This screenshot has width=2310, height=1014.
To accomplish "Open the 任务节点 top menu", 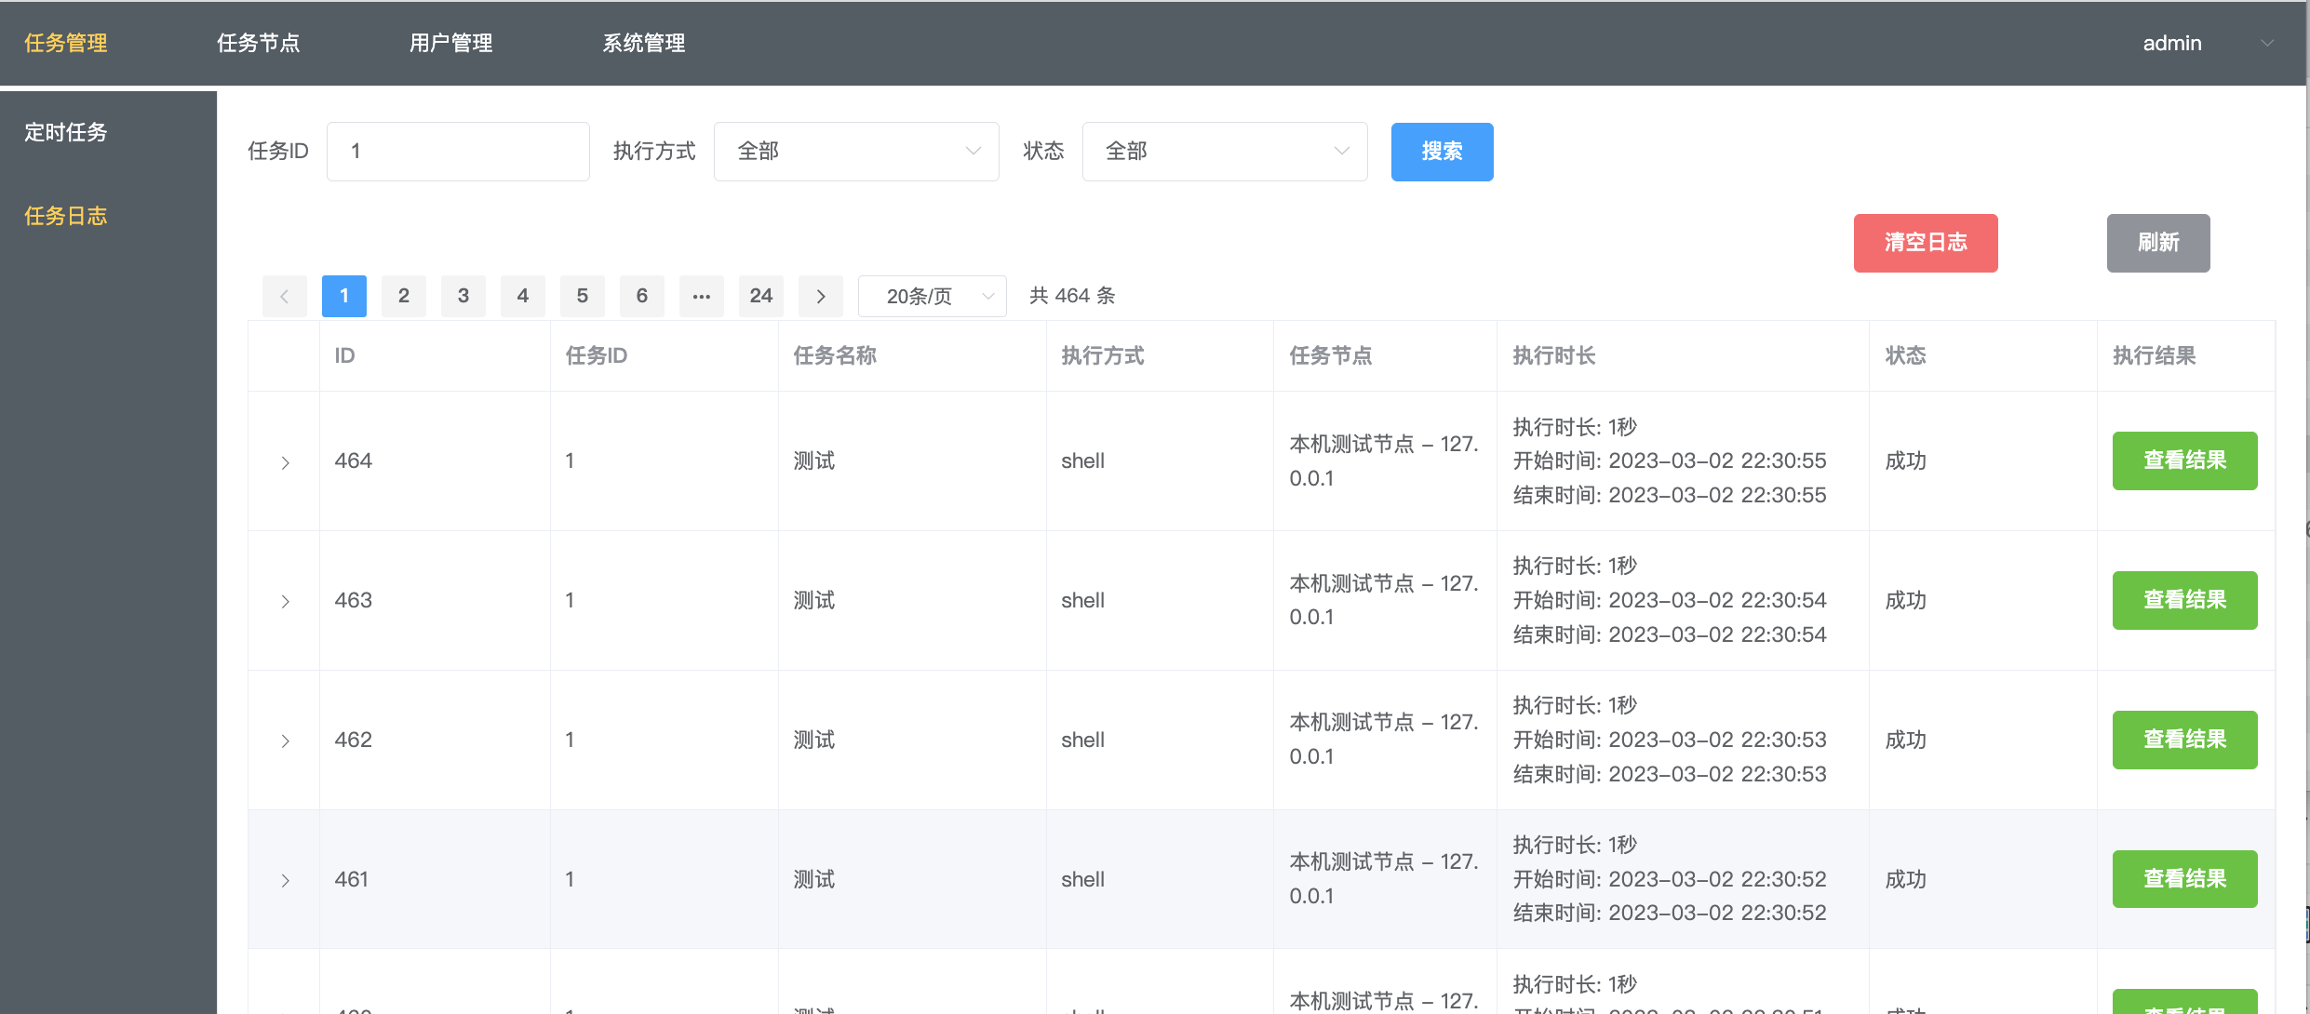I will coord(259,43).
